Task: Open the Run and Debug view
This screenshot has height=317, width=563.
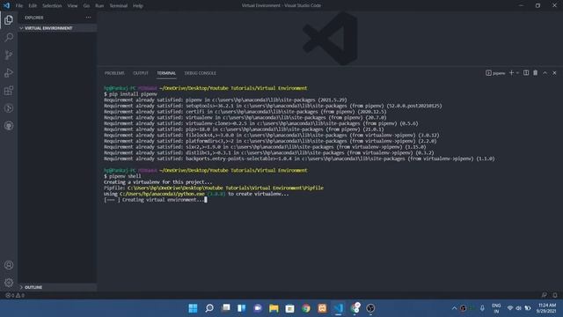Action: pos(9,72)
